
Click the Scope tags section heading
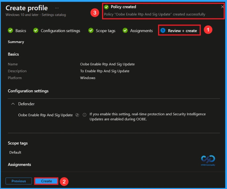tap(18, 143)
